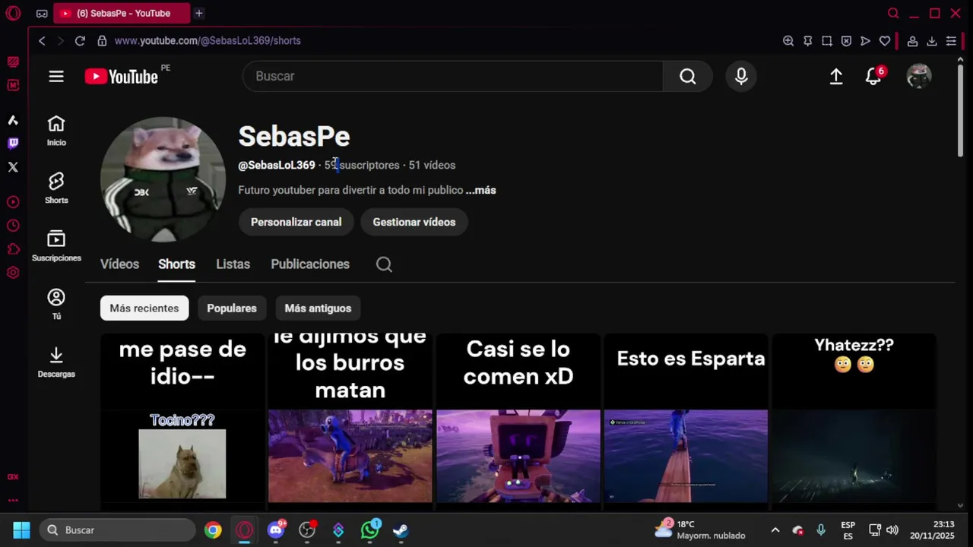Open the 'Casi se lo comen xD' short

(518, 422)
